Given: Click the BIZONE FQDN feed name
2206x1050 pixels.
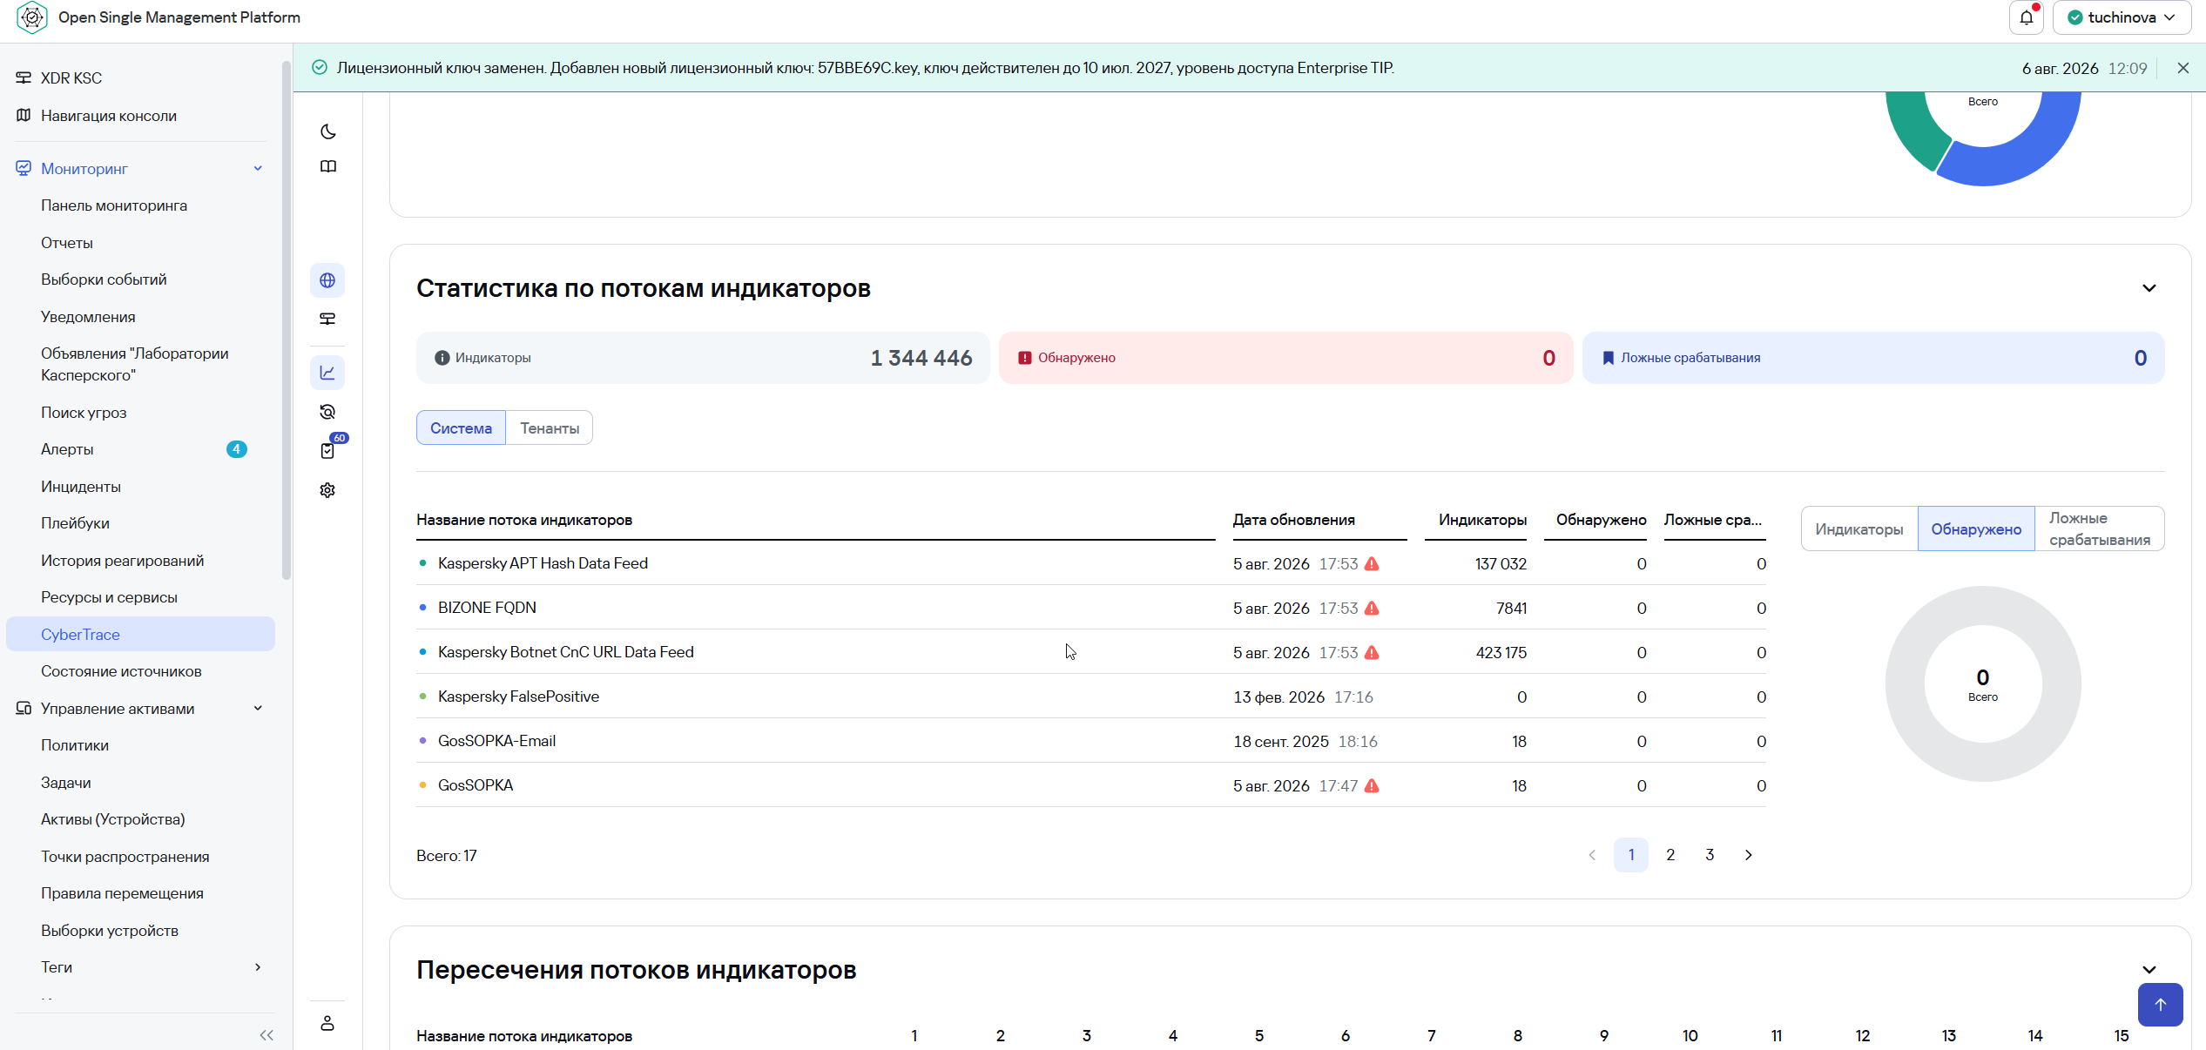Looking at the screenshot, I should point(487,608).
